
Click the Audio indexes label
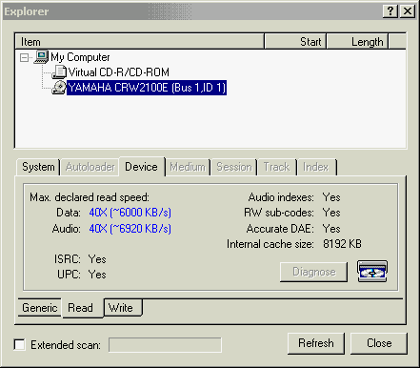click(x=281, y=197)
